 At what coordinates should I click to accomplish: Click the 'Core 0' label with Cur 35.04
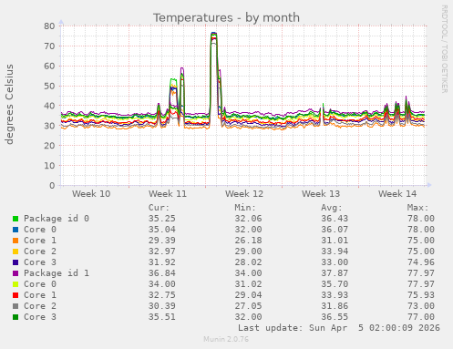pos(40,230)
